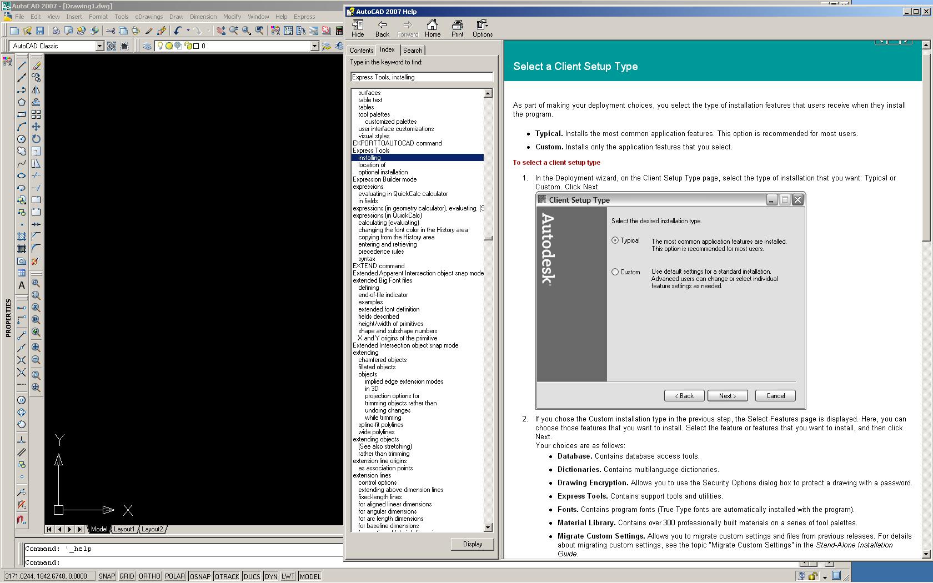Click the Cut scissors toolbar icon
933x583 pixels.
coord(111,31)
